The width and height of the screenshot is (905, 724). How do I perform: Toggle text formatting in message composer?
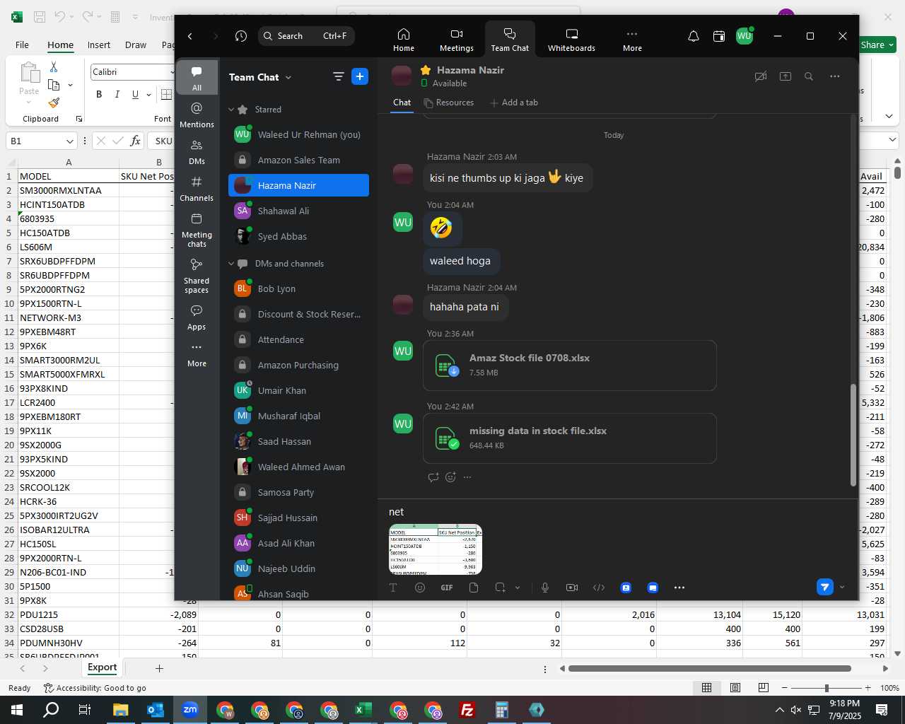(x=394, y=588)
